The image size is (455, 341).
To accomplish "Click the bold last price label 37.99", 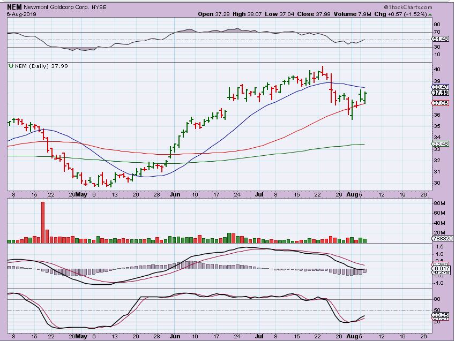I will tap(440, 93).
